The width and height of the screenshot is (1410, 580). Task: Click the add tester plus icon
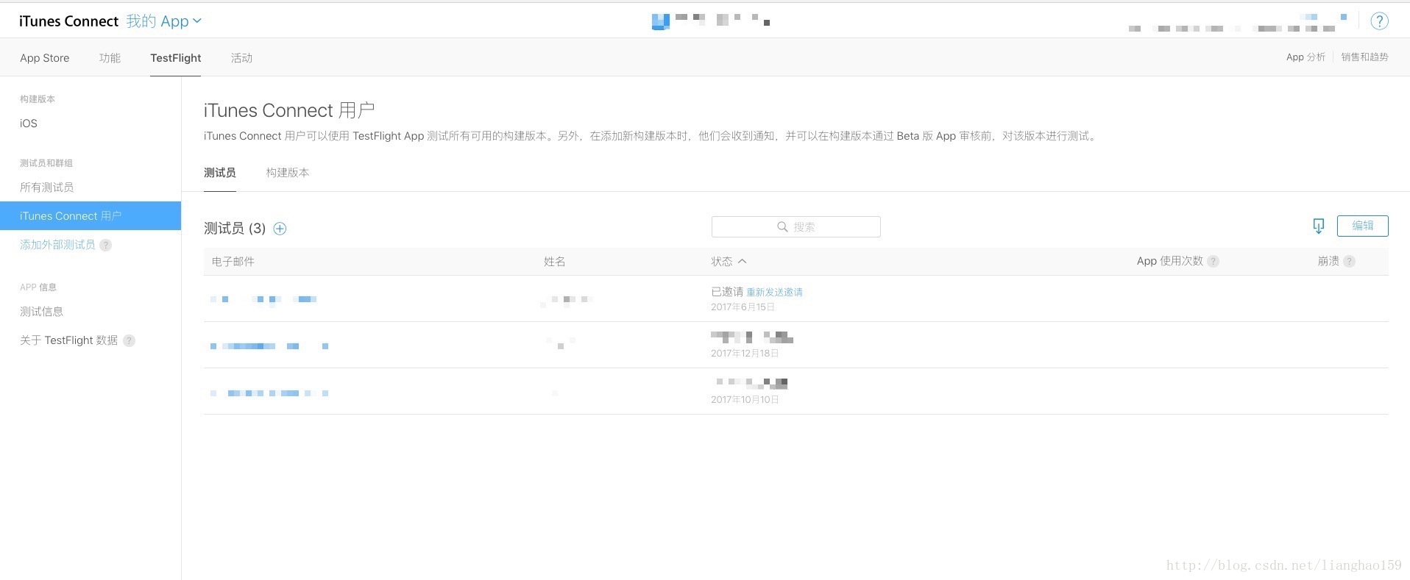click(x=280, y=229)
